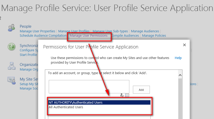Open Manage Audiences link

pyautogui.click(x=145, y=31)
